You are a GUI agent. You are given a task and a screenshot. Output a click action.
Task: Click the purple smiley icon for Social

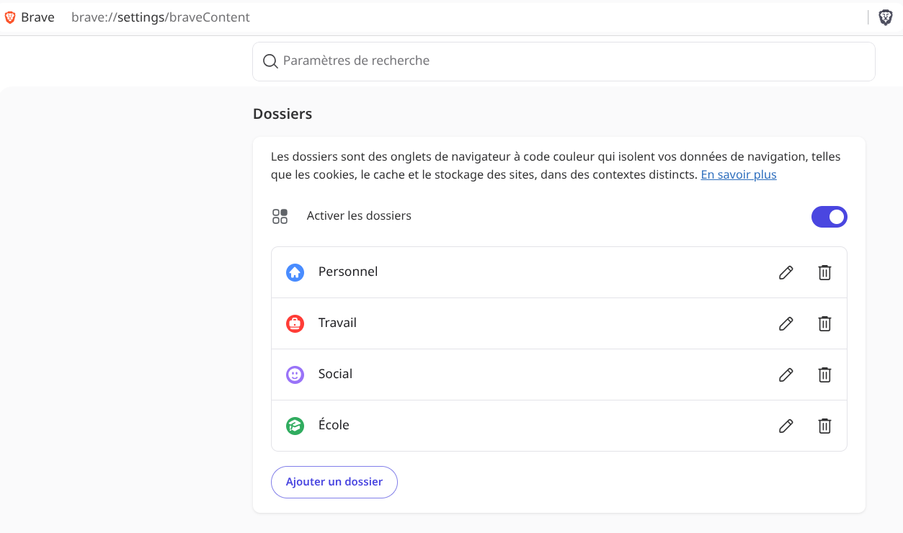tap(295, 375)
